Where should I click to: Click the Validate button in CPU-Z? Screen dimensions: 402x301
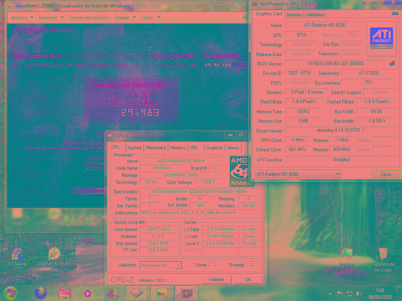(x=216, y=279)
